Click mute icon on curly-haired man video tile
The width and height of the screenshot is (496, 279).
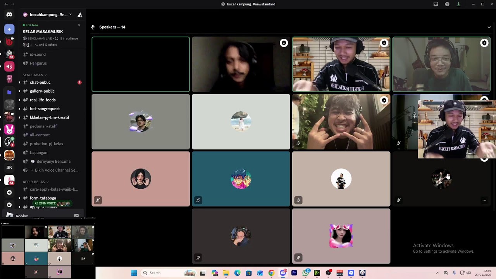tap(298, 143)
